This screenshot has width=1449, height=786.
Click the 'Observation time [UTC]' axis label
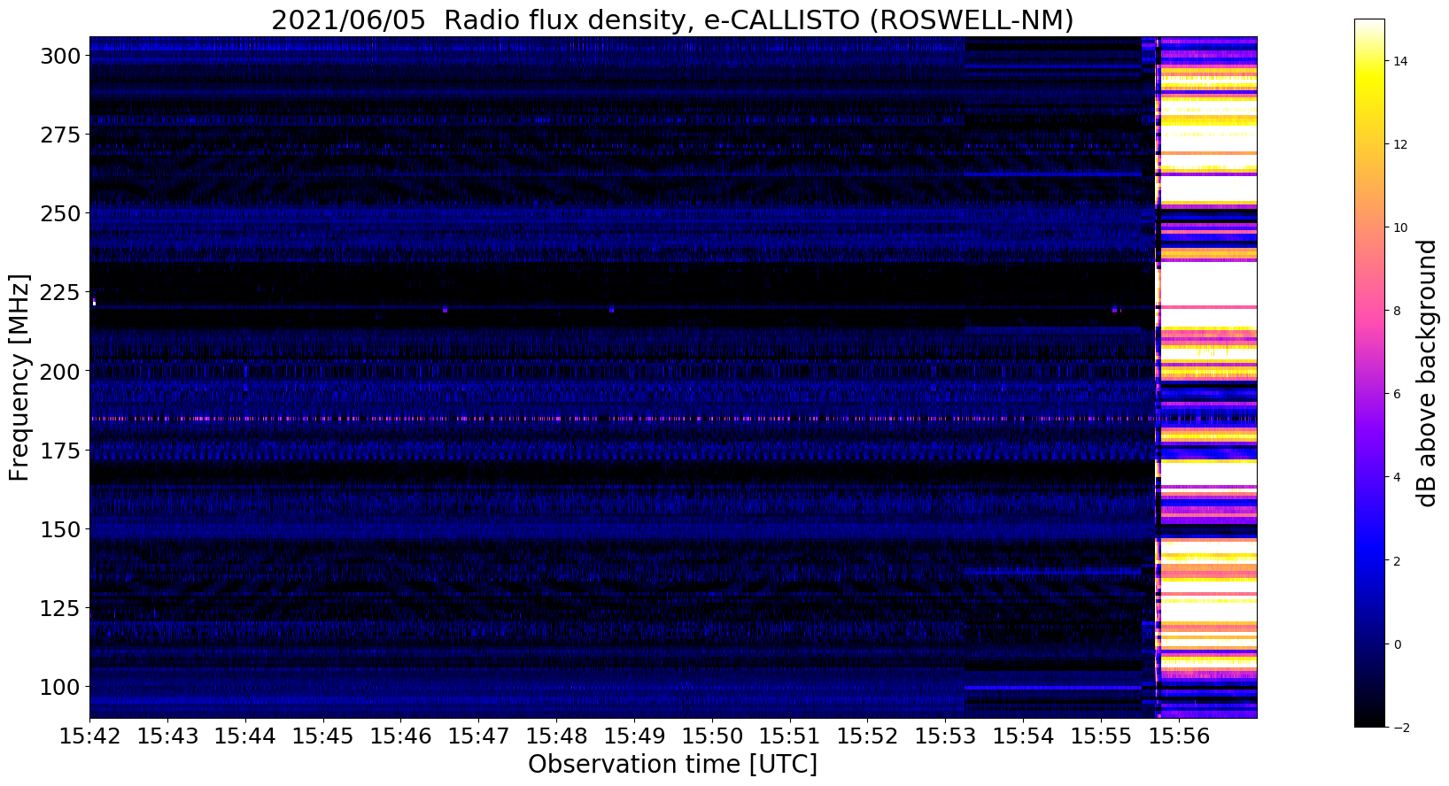coord(672,764)
